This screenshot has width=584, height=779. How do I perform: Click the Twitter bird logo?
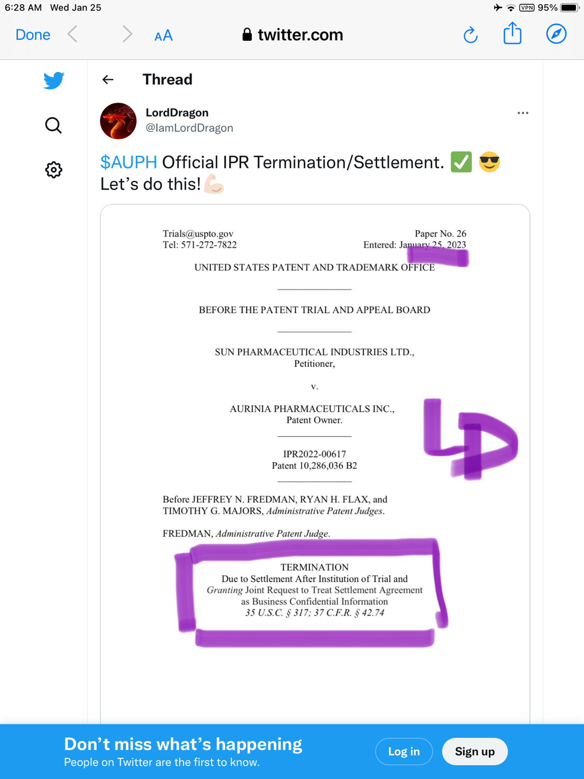pyautogui.click(x=53, y=80)
